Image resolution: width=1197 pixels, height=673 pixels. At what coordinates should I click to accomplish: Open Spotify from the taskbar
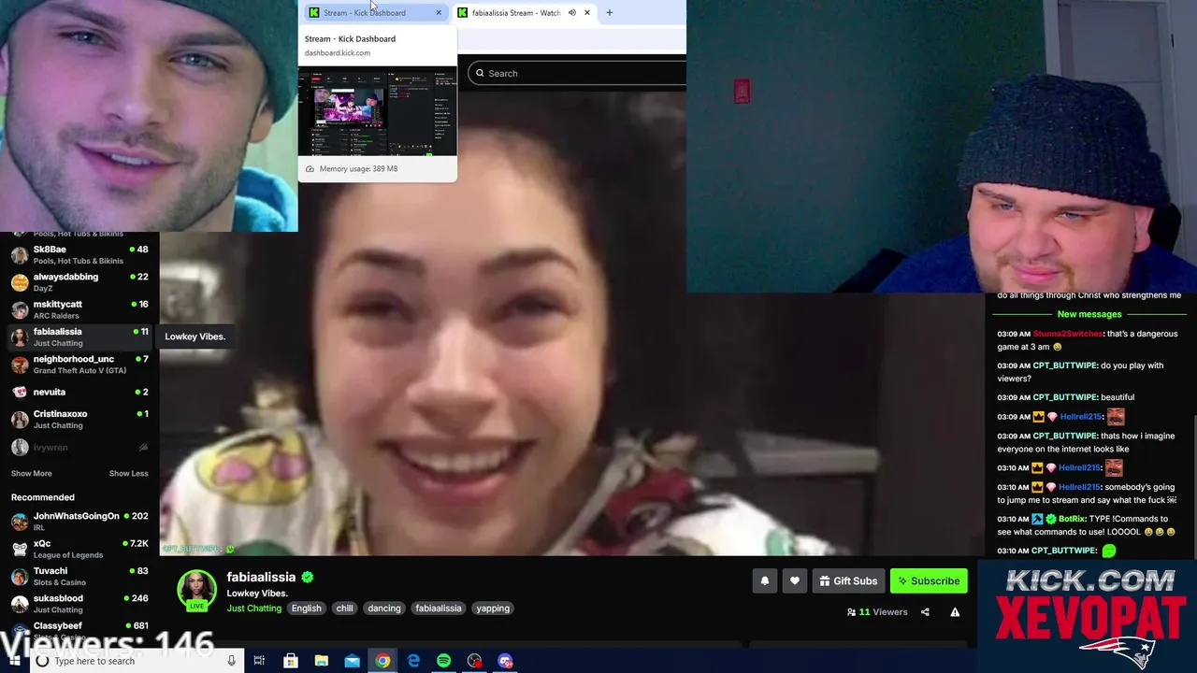[443, 661]
